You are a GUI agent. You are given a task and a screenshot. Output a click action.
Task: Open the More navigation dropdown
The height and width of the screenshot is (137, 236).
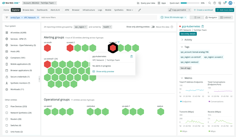pos(130,10)
